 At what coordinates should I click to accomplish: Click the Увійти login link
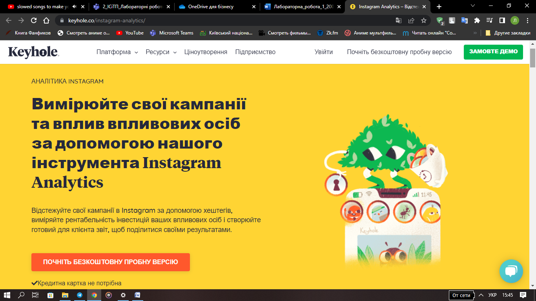(324, 52)
